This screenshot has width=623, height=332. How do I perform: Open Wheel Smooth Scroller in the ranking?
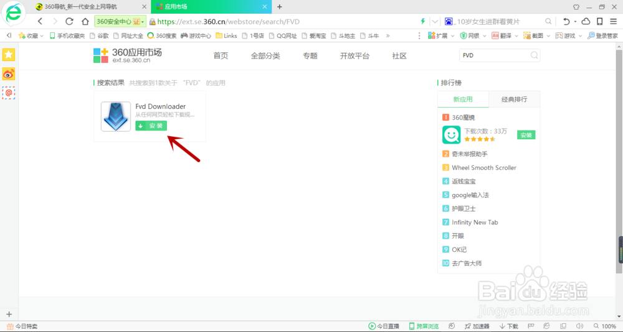coord(484,168)
